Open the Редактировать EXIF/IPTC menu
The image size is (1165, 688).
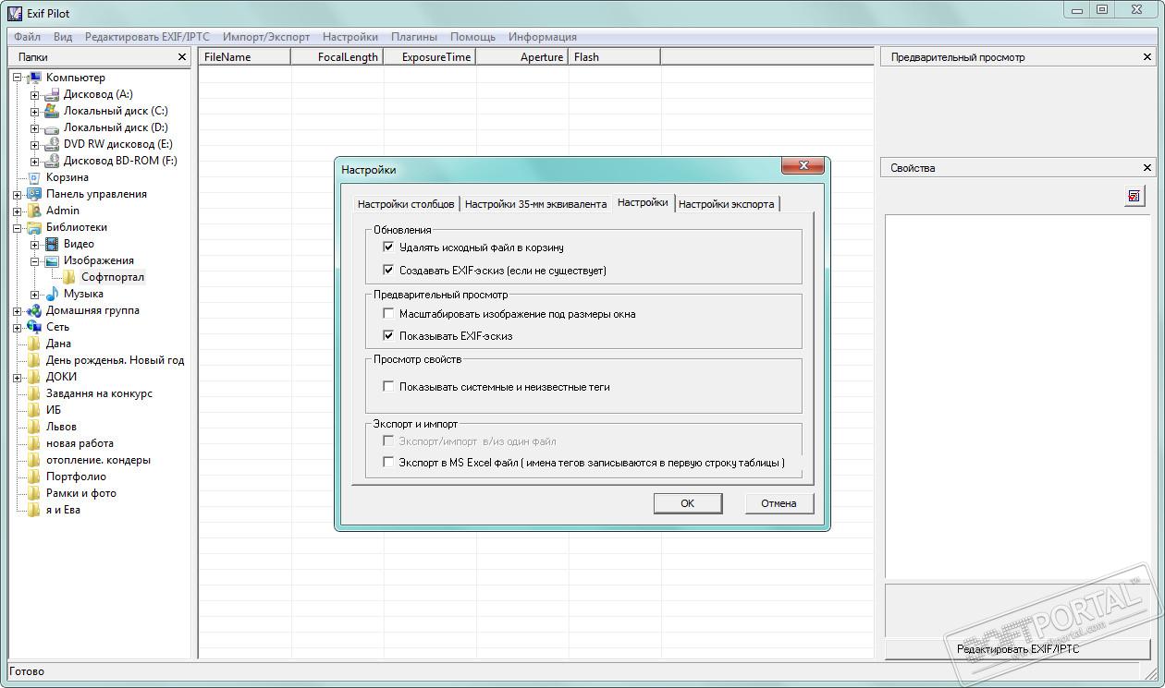147,37
